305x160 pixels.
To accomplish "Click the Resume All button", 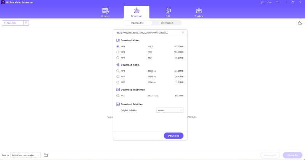I will (x=270, y=155).
